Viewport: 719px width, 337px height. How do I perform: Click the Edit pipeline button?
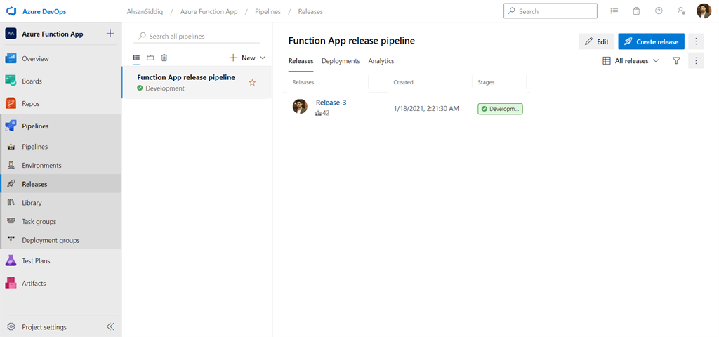pos(597,41)
